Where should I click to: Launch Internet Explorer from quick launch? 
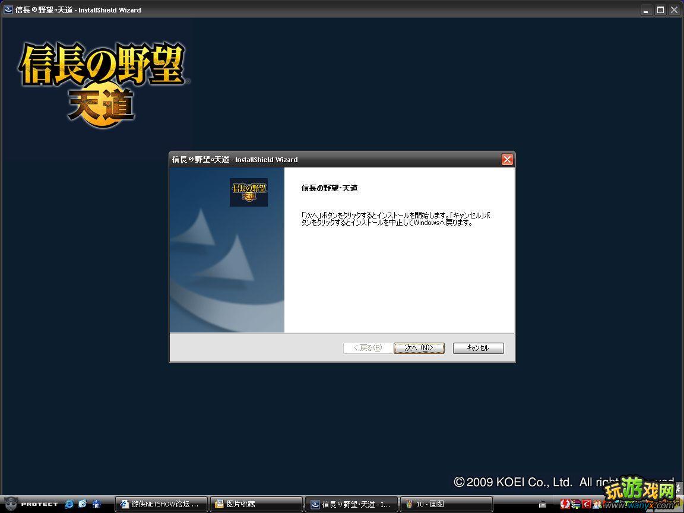(69, 504)
